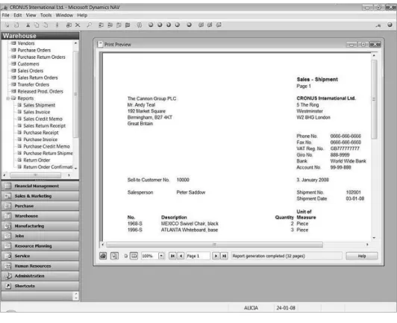Click the preview horizontal scrollbar
The width and height of the screenshot is (397, 323).
214,245
